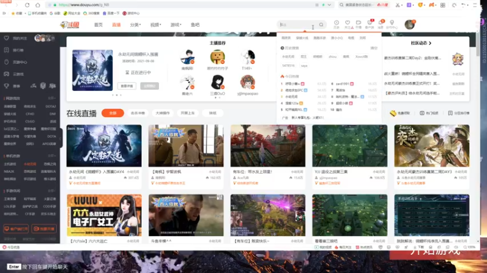
Task: Click the browser back arrow
Action: coord(7,5)
